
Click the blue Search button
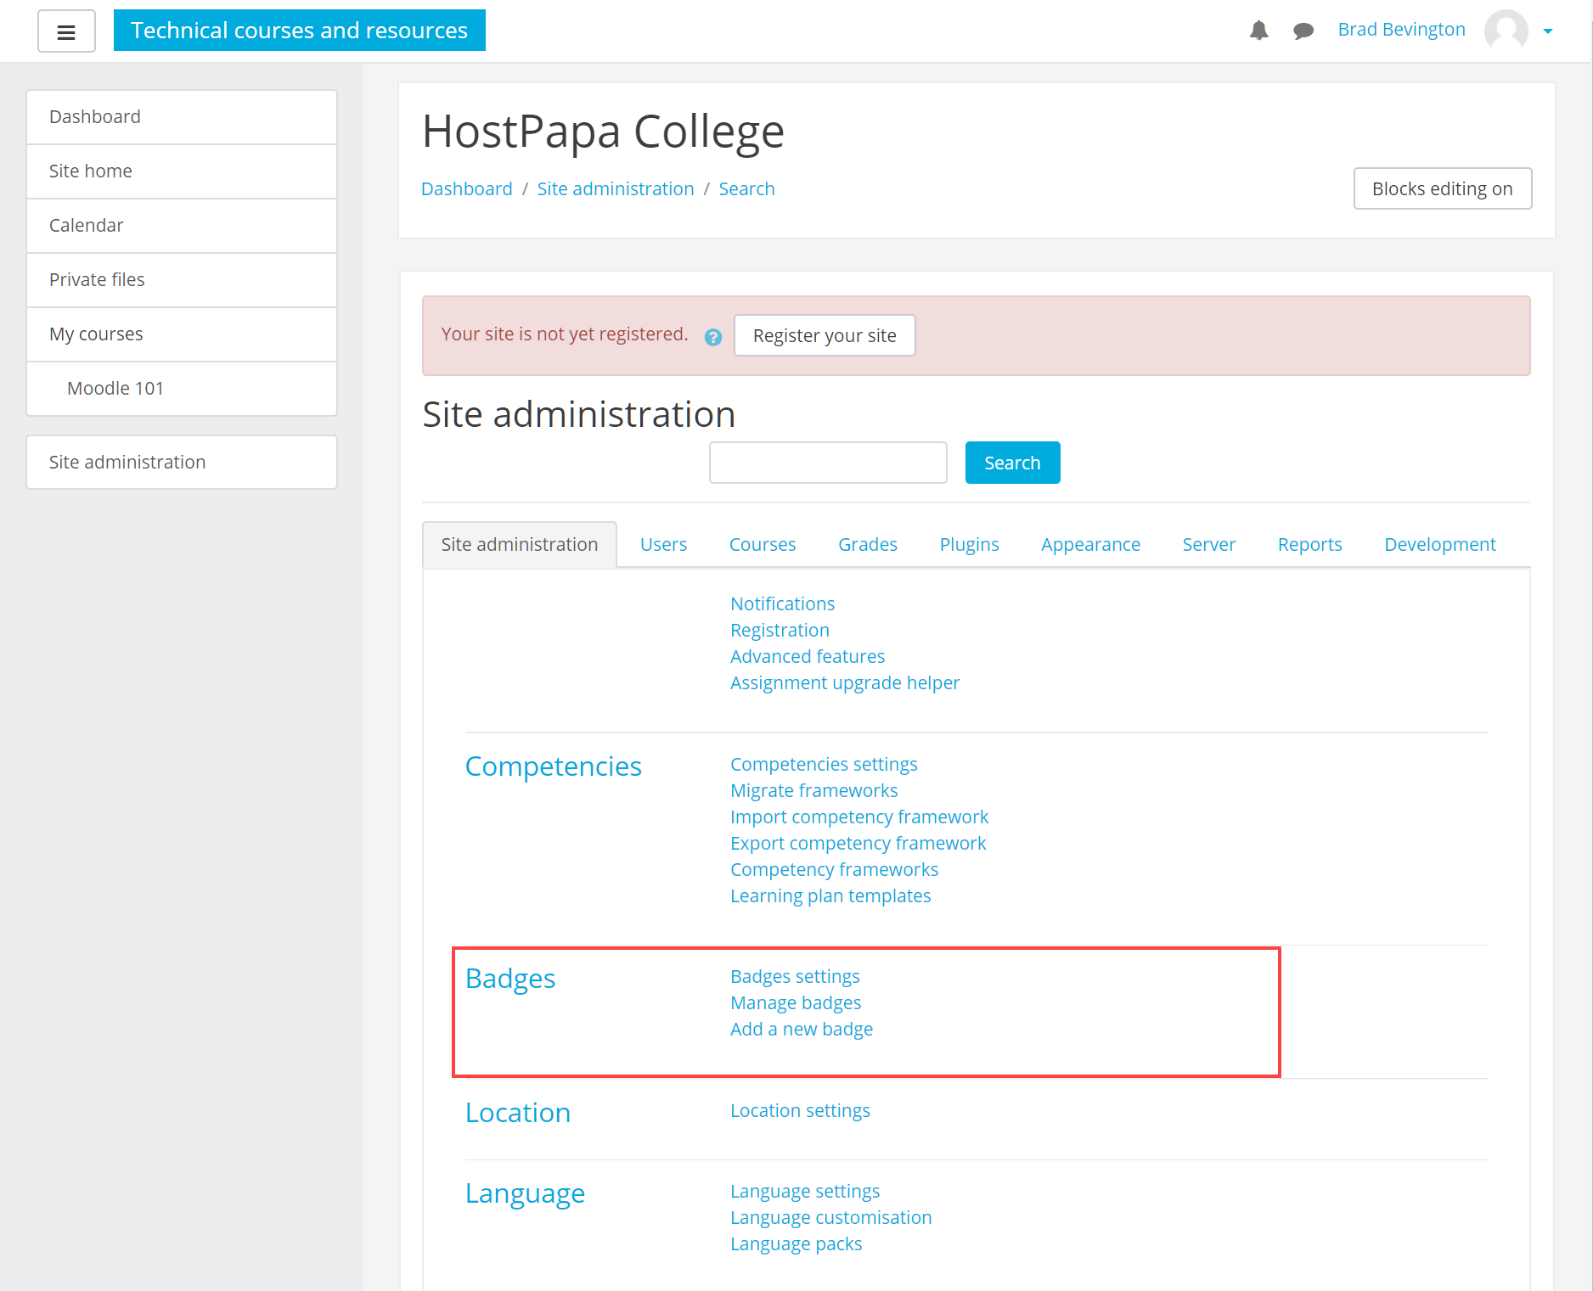pyautogui.click(x=1012, y=463)
